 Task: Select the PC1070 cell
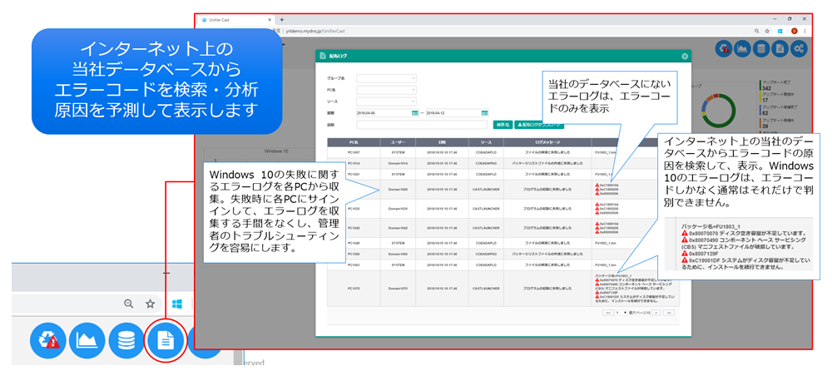(x=354, y=288)
